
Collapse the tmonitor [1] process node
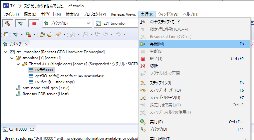[x=12, y=58]
